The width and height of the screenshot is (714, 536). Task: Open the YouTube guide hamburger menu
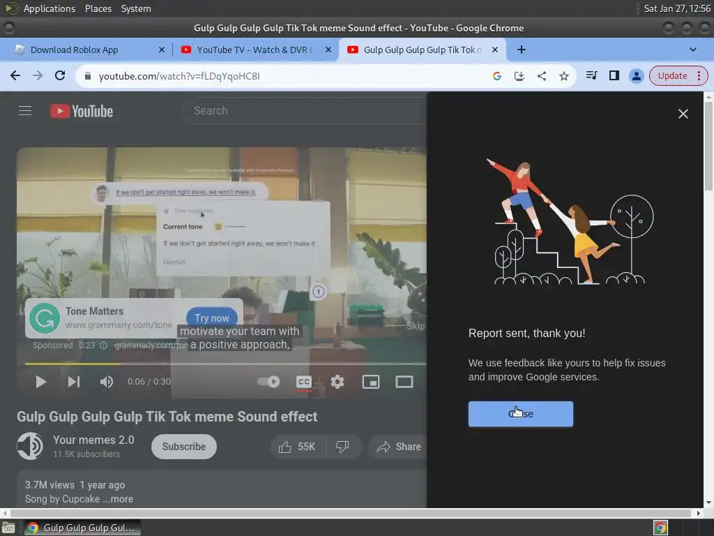(x=25, y=111)
